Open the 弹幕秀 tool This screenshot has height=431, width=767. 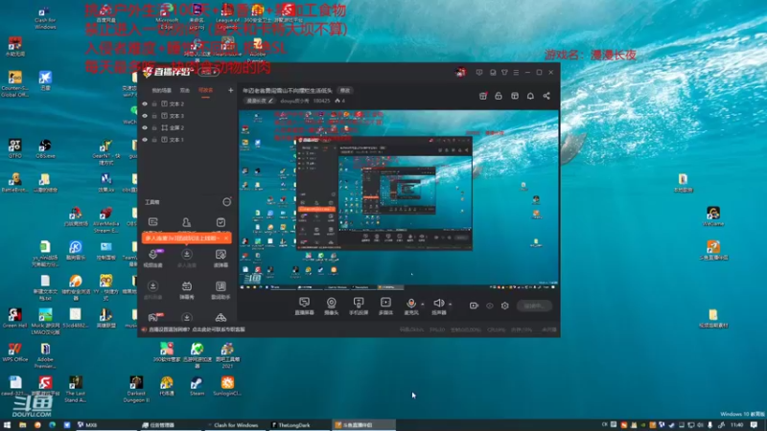pos(186,290)
